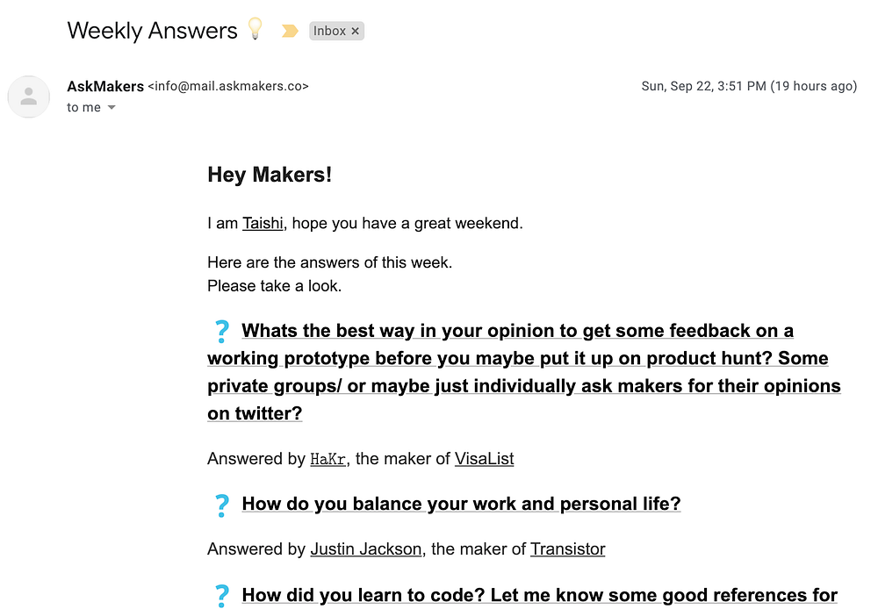Click the lightbulb emoji in the subject
878x609 pixels.
pyautogui.click(x=255, y=29)
